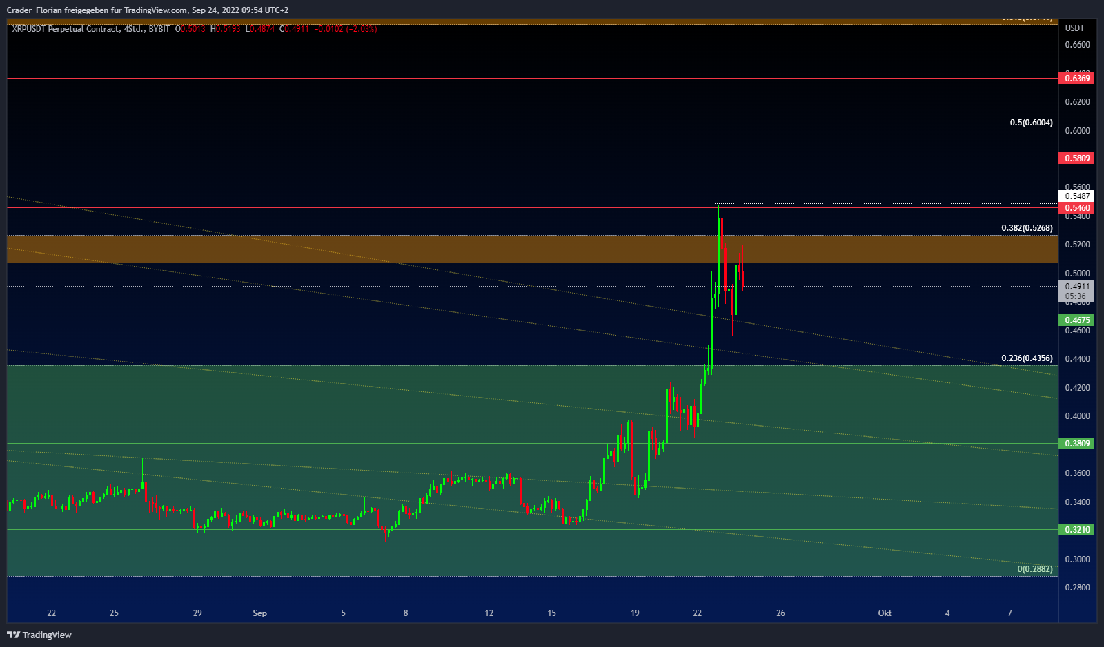This screenshot has height=647, width=1104.
Task: Click the date label 12 on the time axis
Action: (489, 613)
